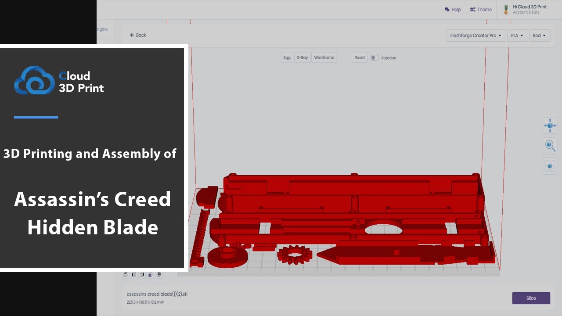Screen dimensions: 562x316
Task: Click Account & Lists text
Action: tap(526, 12)
